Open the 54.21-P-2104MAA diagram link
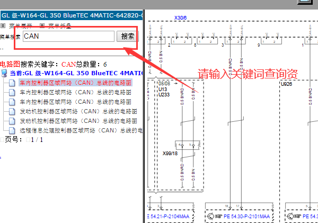The width and height of the screenshot is (318, 223). (168, 217)
